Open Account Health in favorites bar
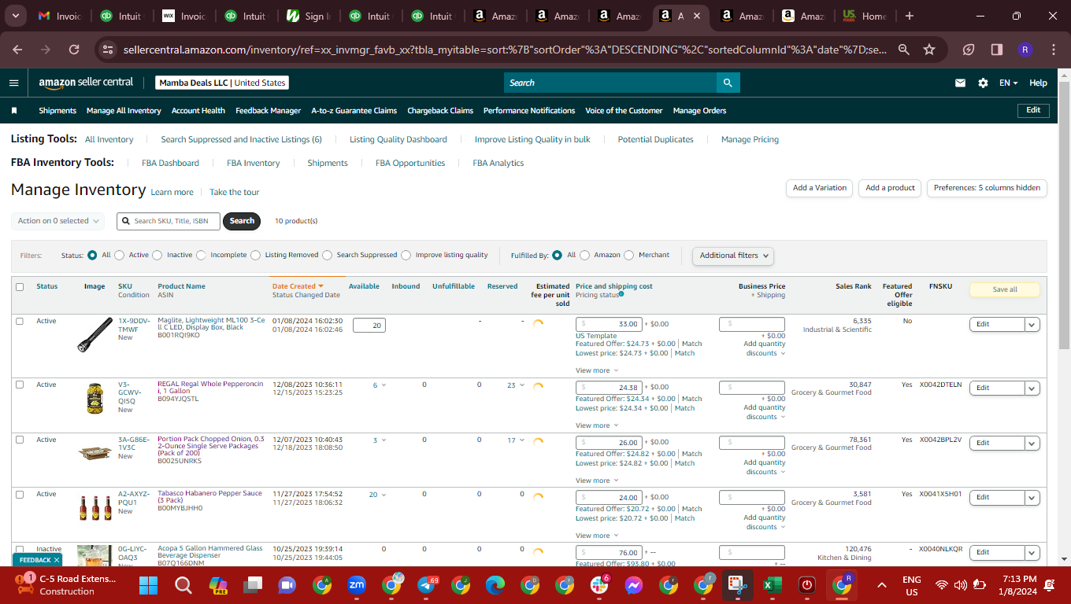 coord(198,111)
